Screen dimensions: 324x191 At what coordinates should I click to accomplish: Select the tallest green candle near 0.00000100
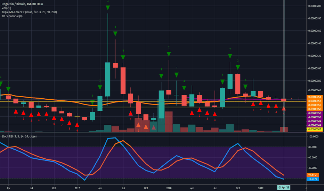[108, 79]
